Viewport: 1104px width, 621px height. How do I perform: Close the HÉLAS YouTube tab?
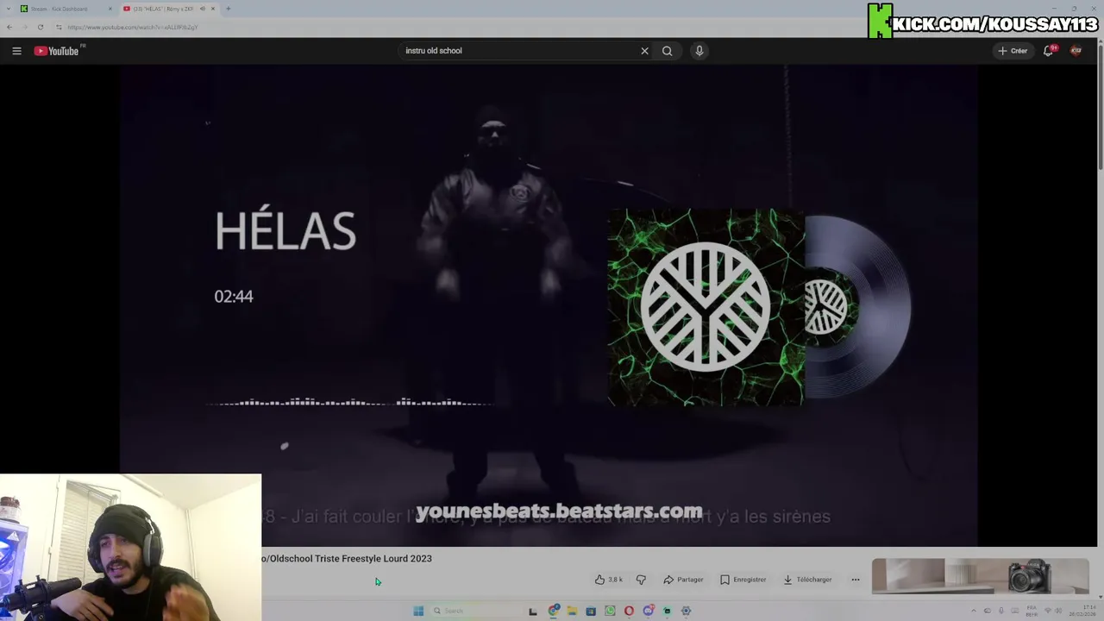213,9
